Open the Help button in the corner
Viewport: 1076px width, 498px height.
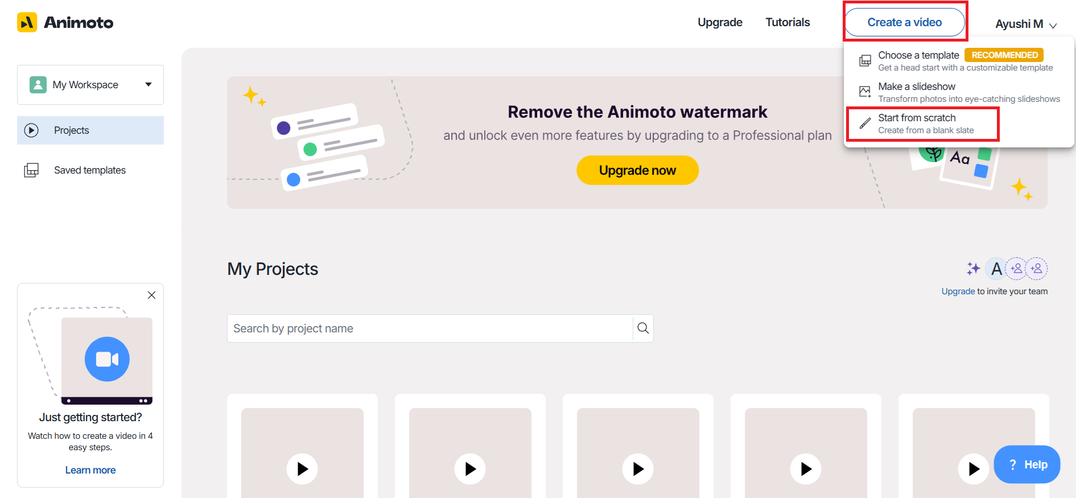1026,464
